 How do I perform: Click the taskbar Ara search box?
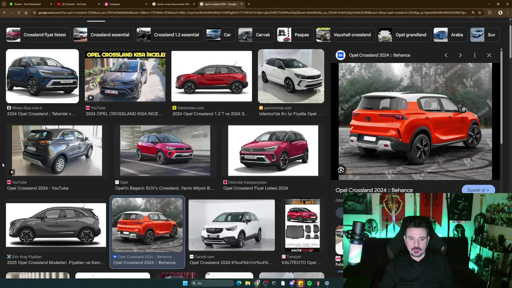pos(212,283)
